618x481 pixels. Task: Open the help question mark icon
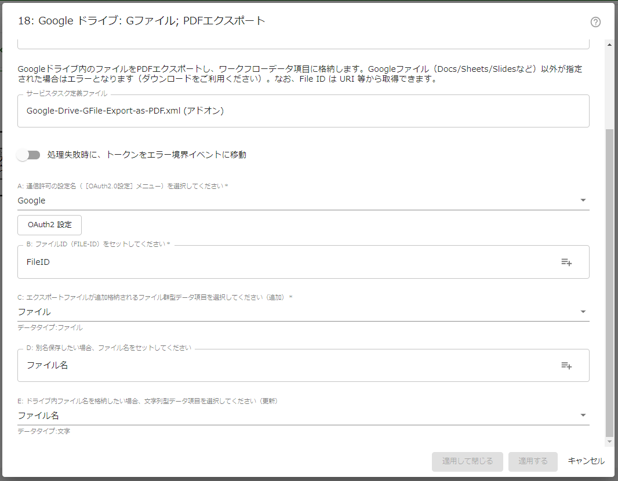[595, 22]
